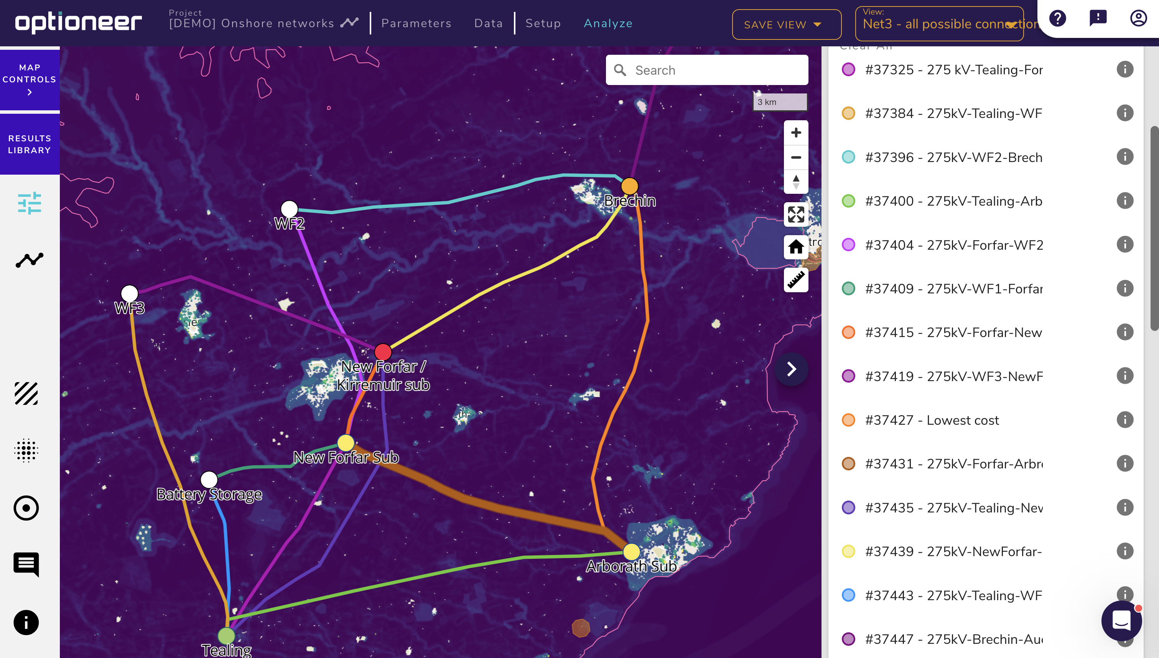This screenshot has height=658, width=1159.
Task: Click the fullscreen expand map icon
Action: pos(796,214)
